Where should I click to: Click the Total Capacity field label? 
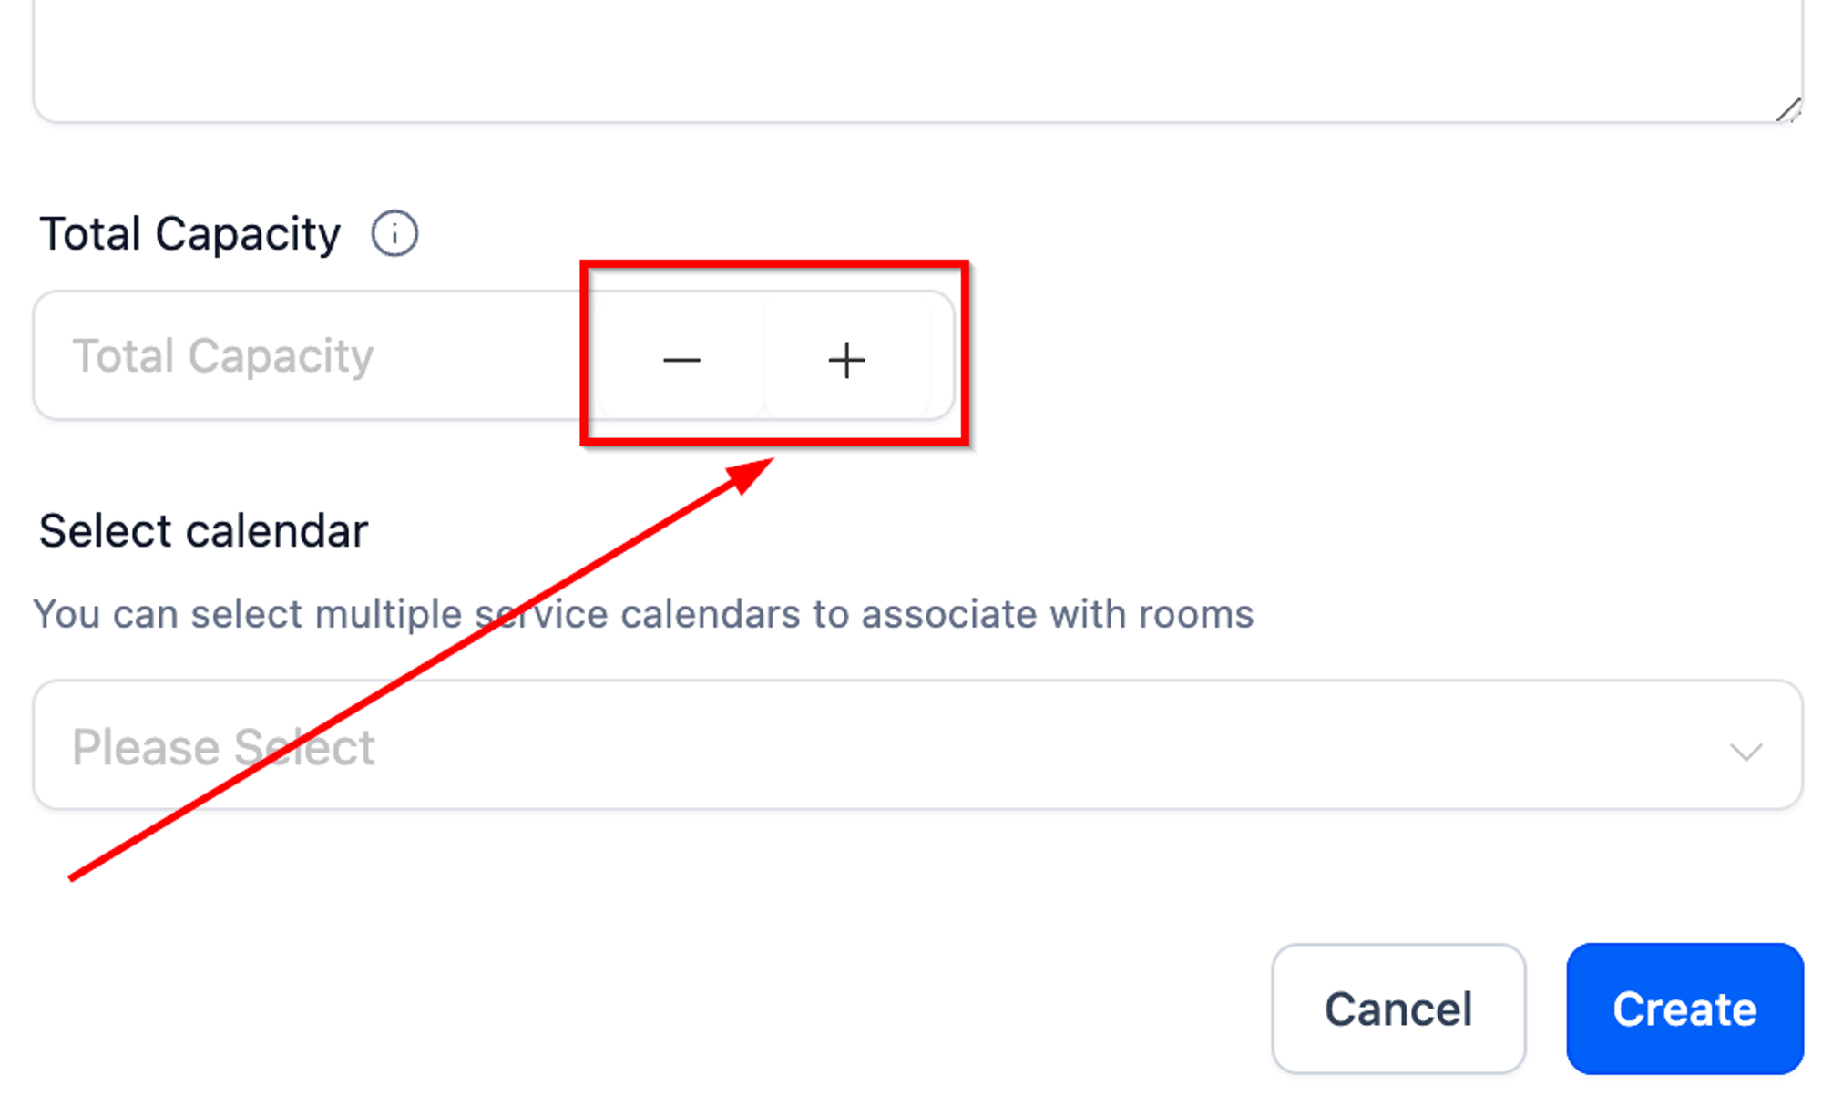189,235
